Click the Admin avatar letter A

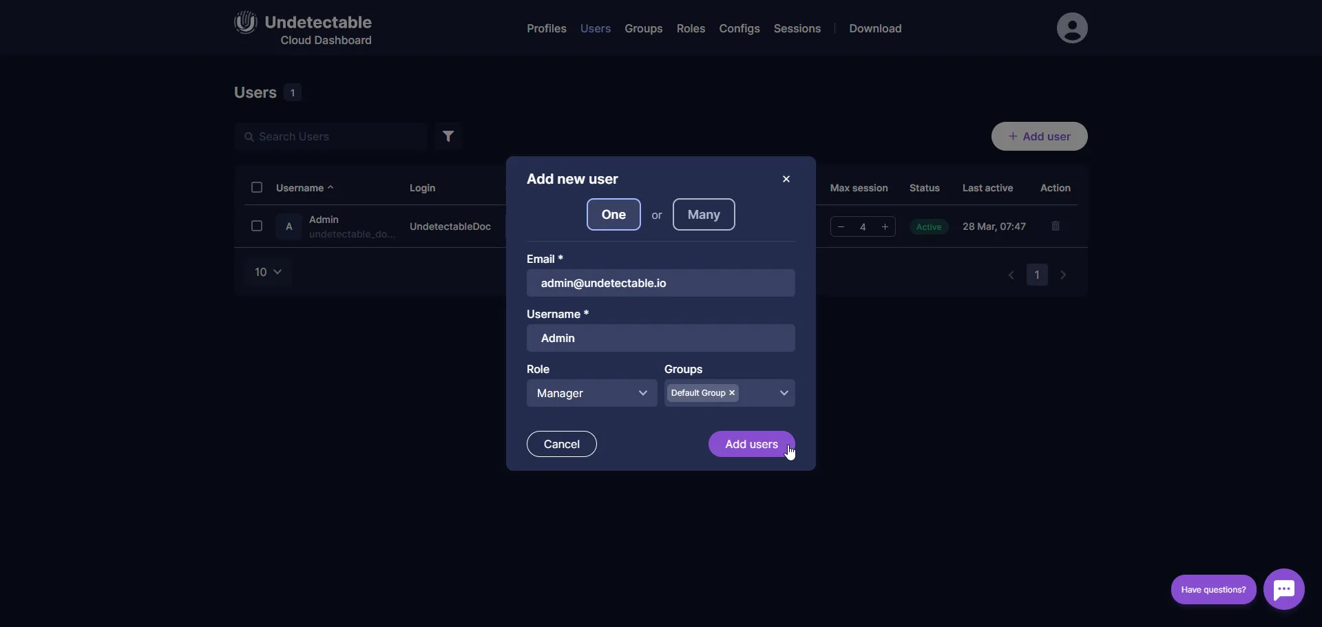click(x=289, y=226)
